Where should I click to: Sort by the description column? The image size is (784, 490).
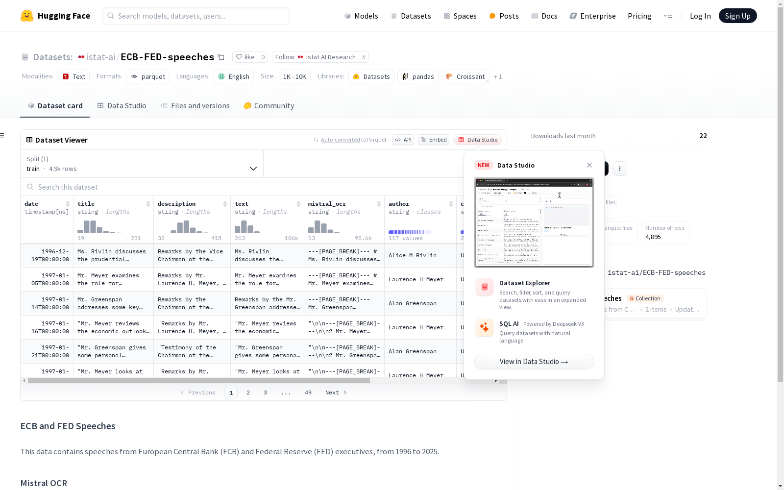coord(225,204)
